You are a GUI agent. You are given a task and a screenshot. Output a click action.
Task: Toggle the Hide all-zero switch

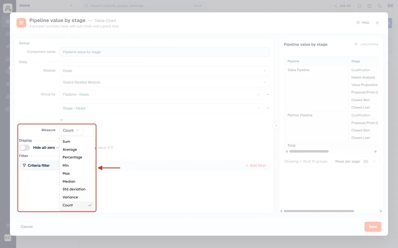pyautogui.click(x=25, y=148)
